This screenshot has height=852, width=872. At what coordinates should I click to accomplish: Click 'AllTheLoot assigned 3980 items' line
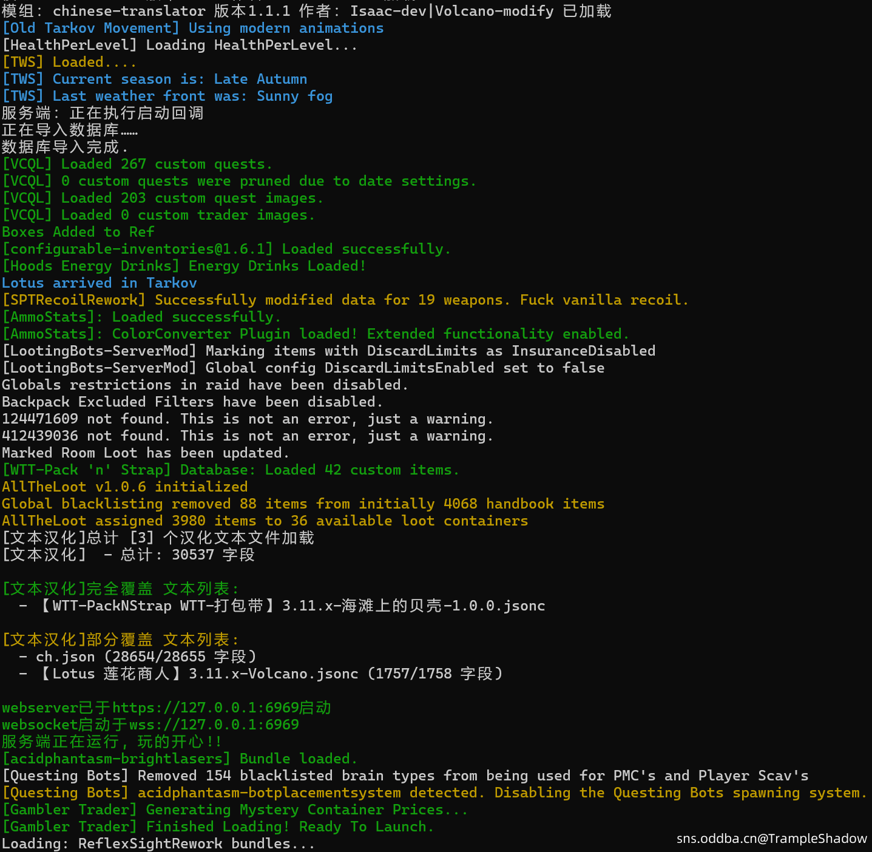(x=265, y=521)
